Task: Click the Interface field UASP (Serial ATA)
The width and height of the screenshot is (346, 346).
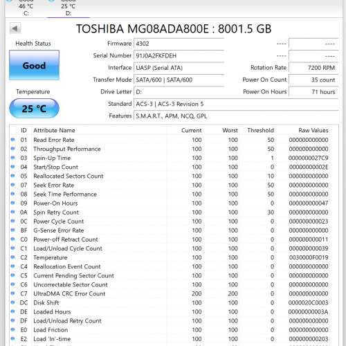Action: pyautogui.click(x=179, y=68)
